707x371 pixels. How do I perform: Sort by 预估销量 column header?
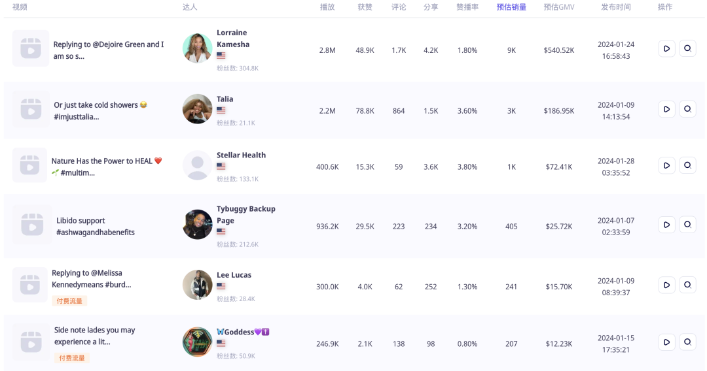coord(511,7)
